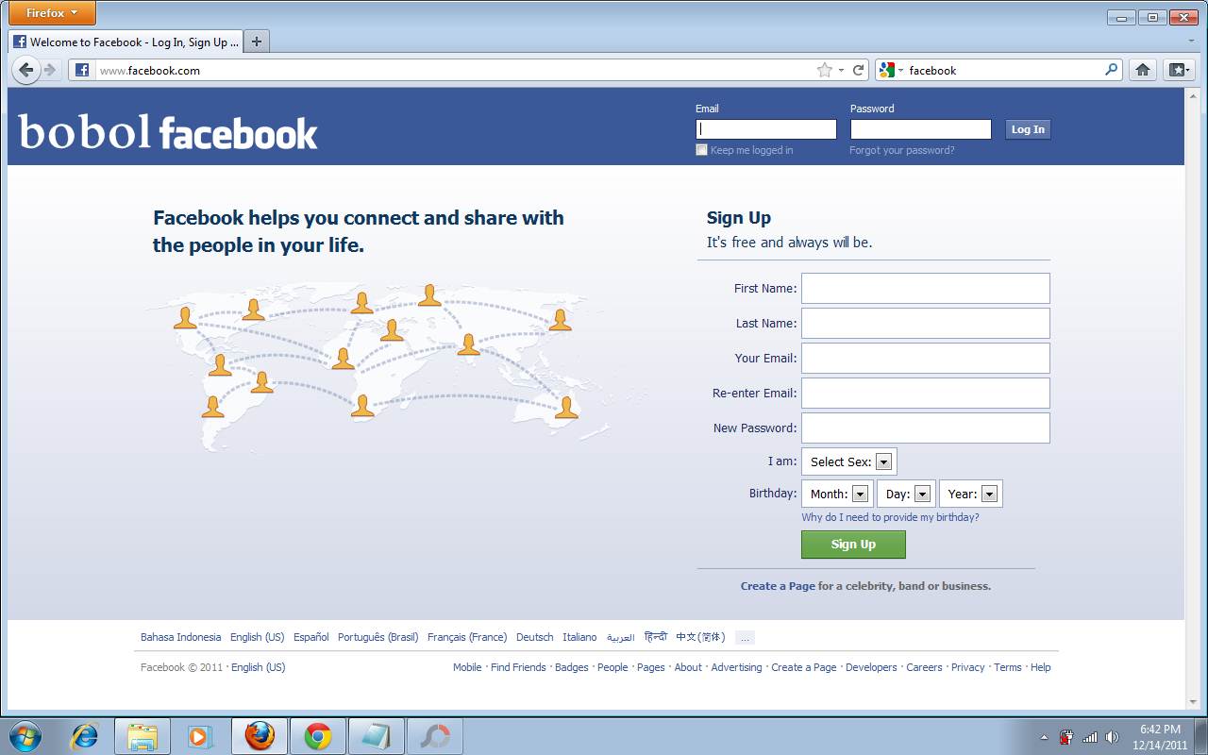Screen dimensions: 1208x755
Task: Toggle the Keep me logged in checkbox
Action: coord(701,149)
